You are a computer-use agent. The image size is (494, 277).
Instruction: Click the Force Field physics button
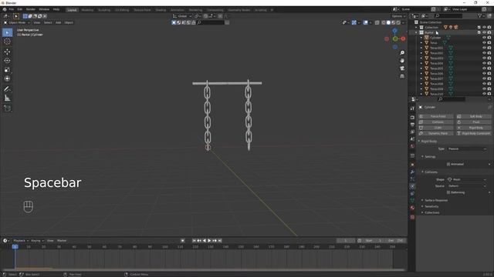(435, 116)
